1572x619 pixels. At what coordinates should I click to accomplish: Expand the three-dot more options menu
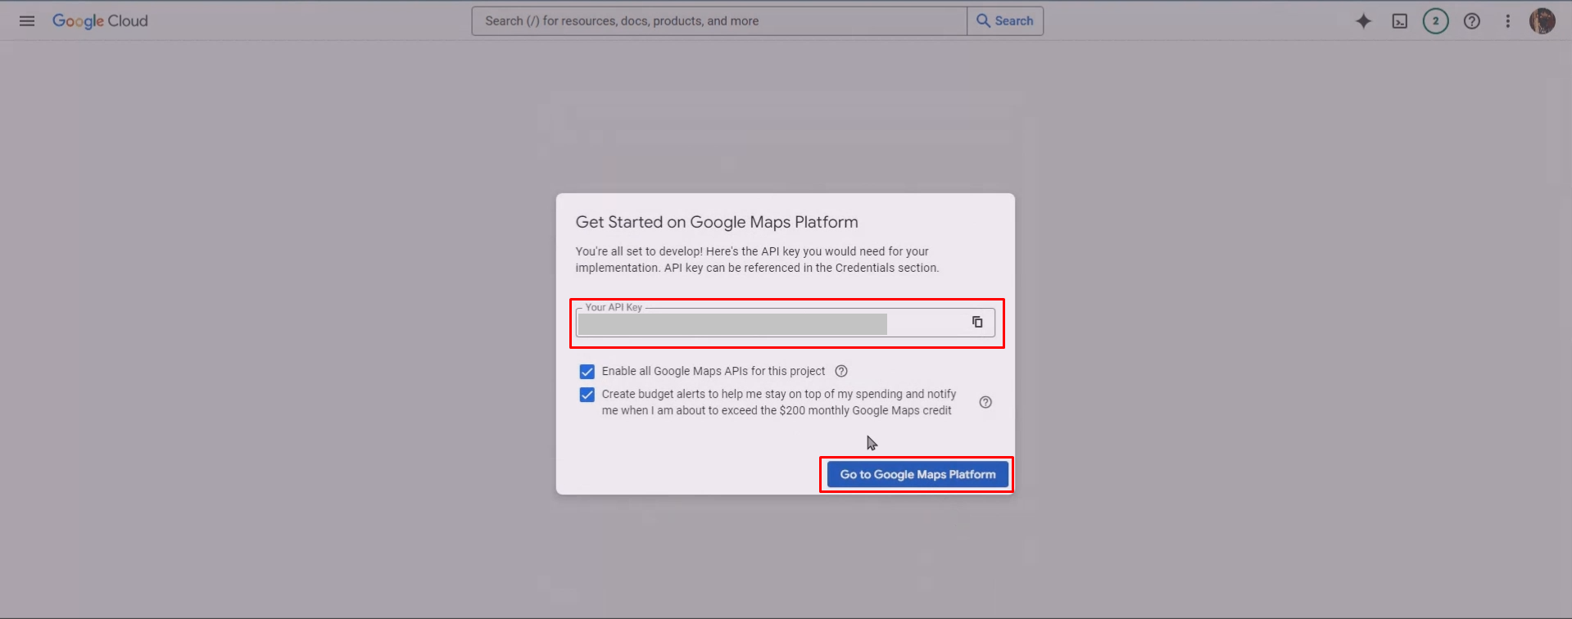[x=1507, y=21]
